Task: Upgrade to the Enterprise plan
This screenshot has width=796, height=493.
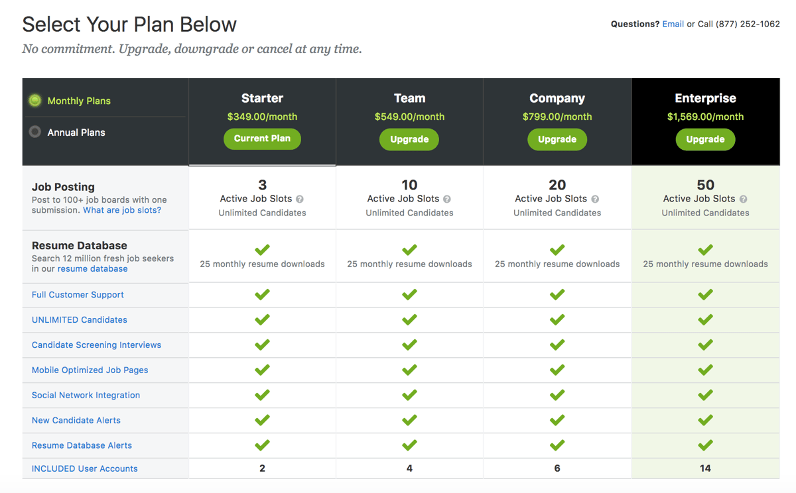Action: click(x=705, y=139)
